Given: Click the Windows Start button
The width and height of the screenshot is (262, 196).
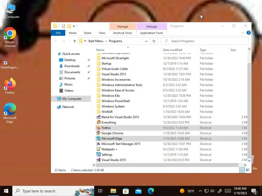Looking at the screenshot, I should (6, 191).
